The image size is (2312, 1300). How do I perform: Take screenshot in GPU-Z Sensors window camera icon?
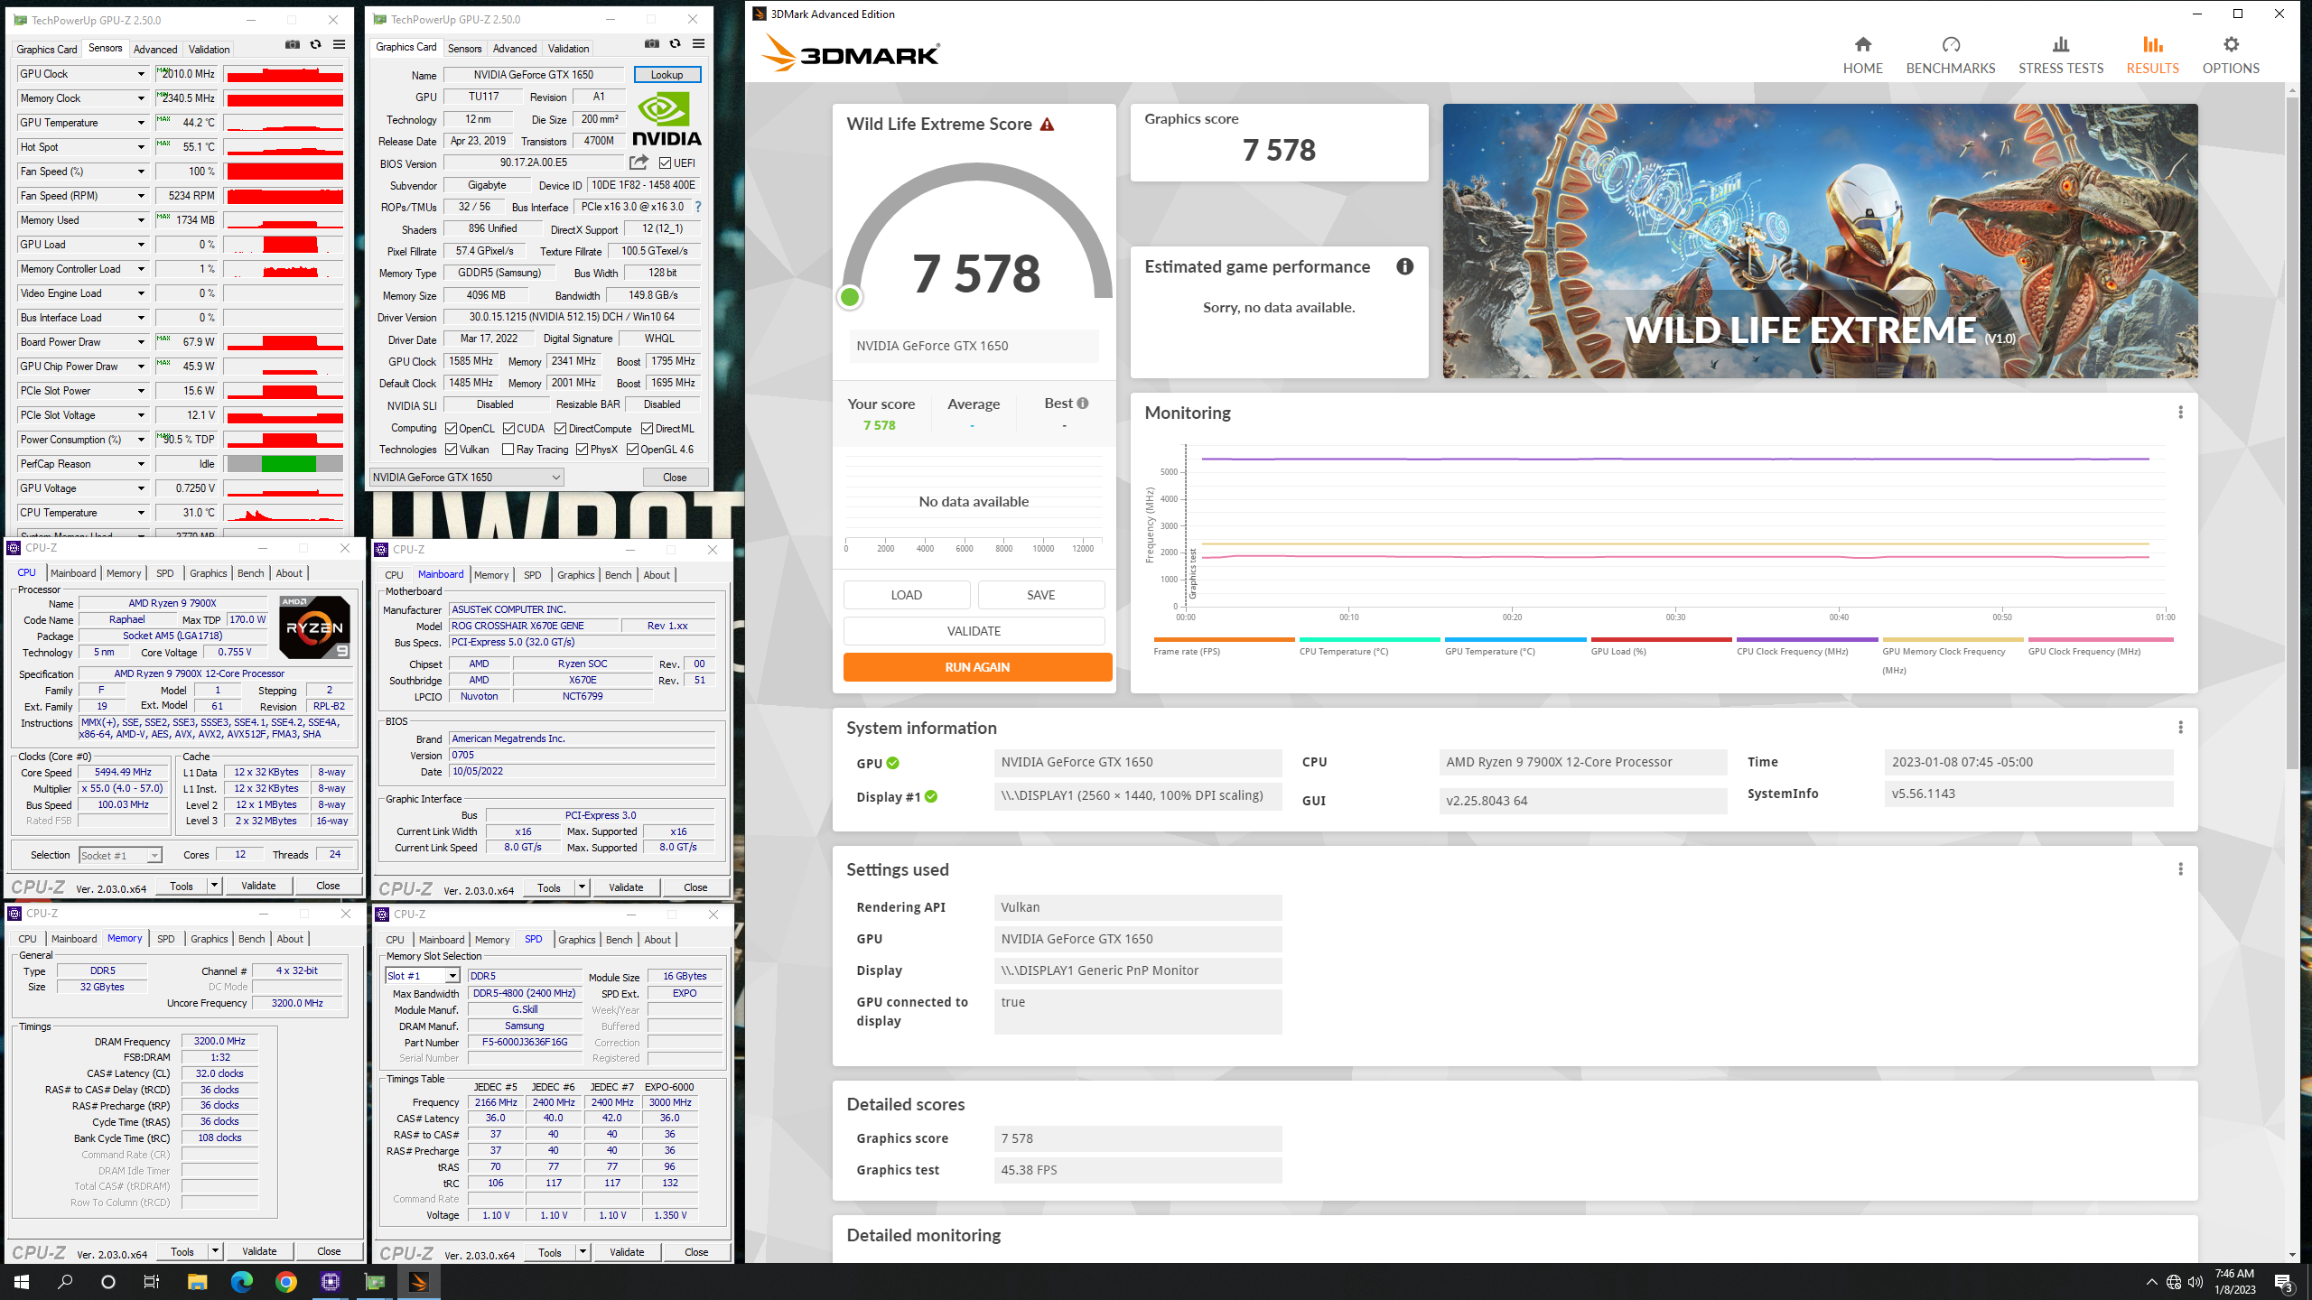coord(293,45)
